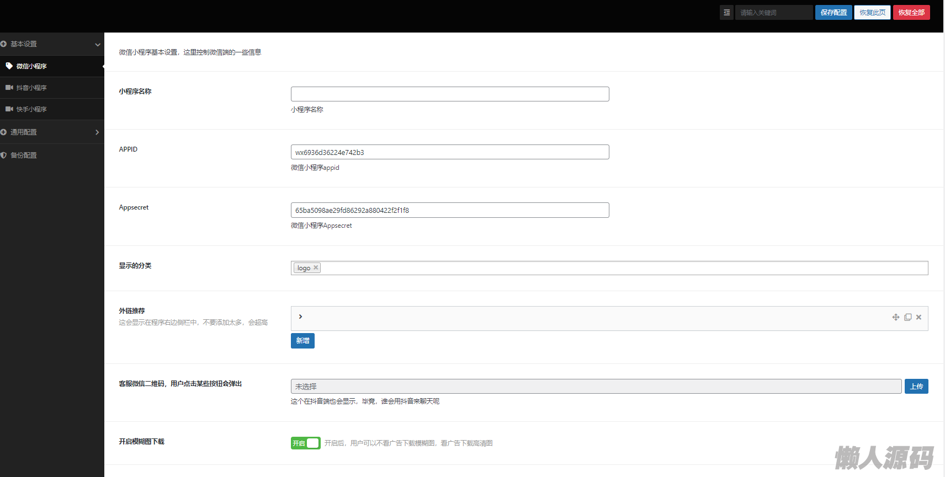
Task: Click the red 恢复全部 button
Action: pyautogui.click(x=911, y=12)
